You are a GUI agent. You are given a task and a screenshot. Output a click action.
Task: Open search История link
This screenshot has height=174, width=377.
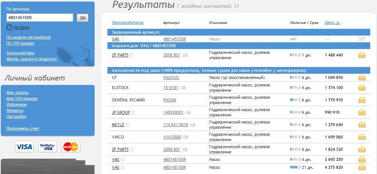coord(21,28)
